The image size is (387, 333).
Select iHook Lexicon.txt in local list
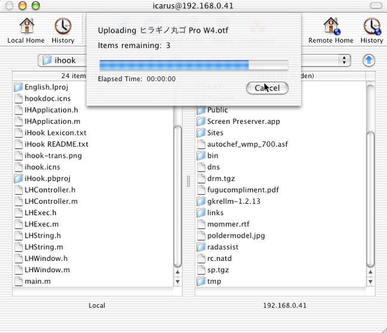click(55, 133)
